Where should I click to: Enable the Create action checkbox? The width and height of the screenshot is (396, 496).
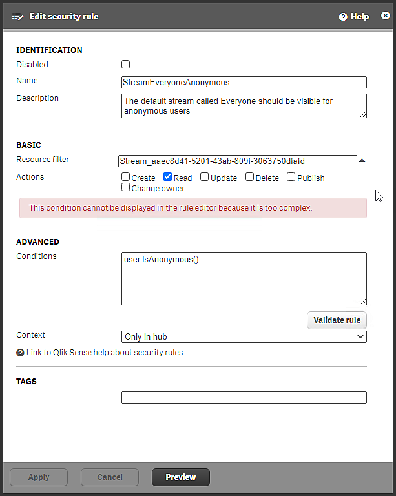[126, 177]
